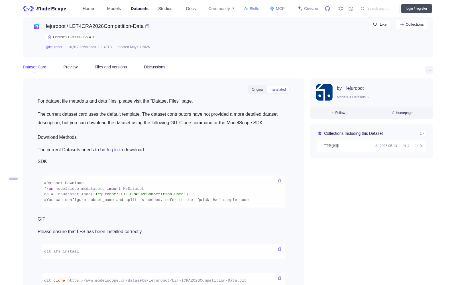Image resolution: width=456 pixels, height=285 pixels.
Task: Select the Dataset Card tab
Action: tap(34, 67)
